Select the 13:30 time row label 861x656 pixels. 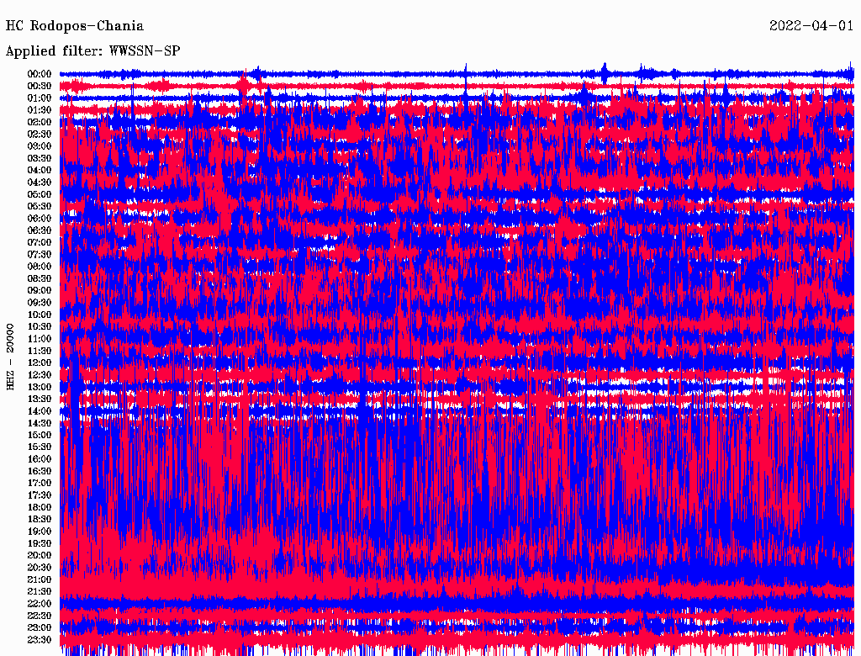coord(40,399)
